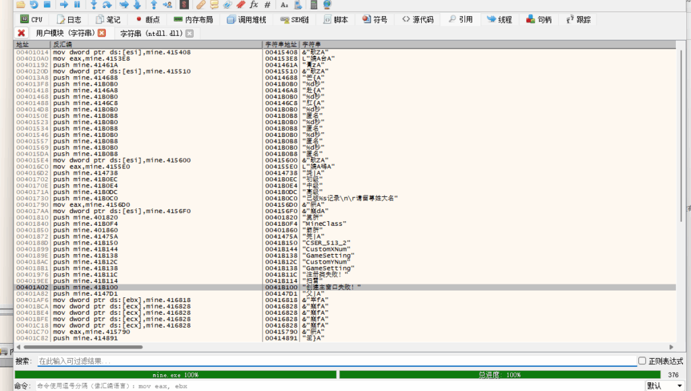Open the 内存布局 tab

(193, 20)
